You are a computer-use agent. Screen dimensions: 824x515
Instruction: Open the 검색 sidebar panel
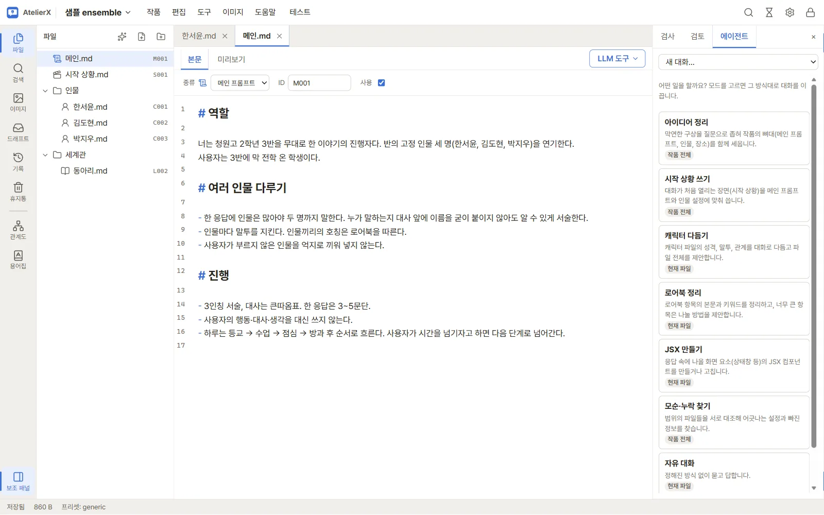pos(18,73)
